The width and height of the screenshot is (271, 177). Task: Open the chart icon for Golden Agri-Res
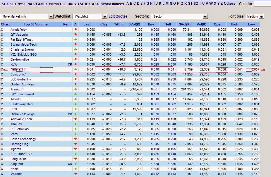click(2, 84)
